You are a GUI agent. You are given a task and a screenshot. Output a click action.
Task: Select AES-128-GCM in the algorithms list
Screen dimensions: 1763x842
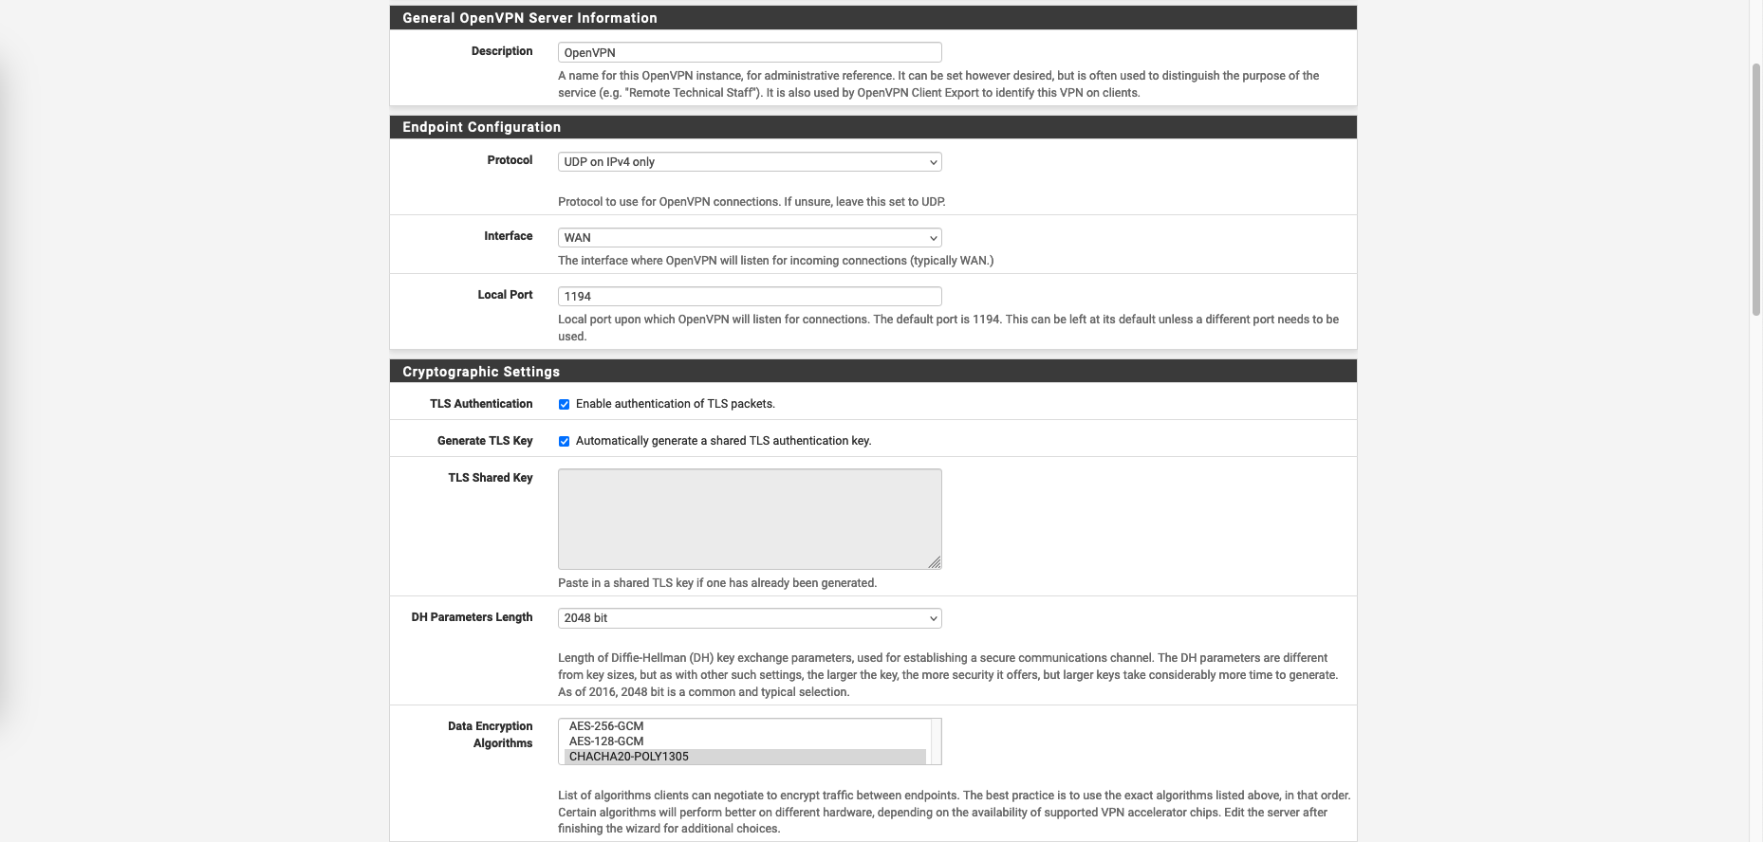coord(606,741)
